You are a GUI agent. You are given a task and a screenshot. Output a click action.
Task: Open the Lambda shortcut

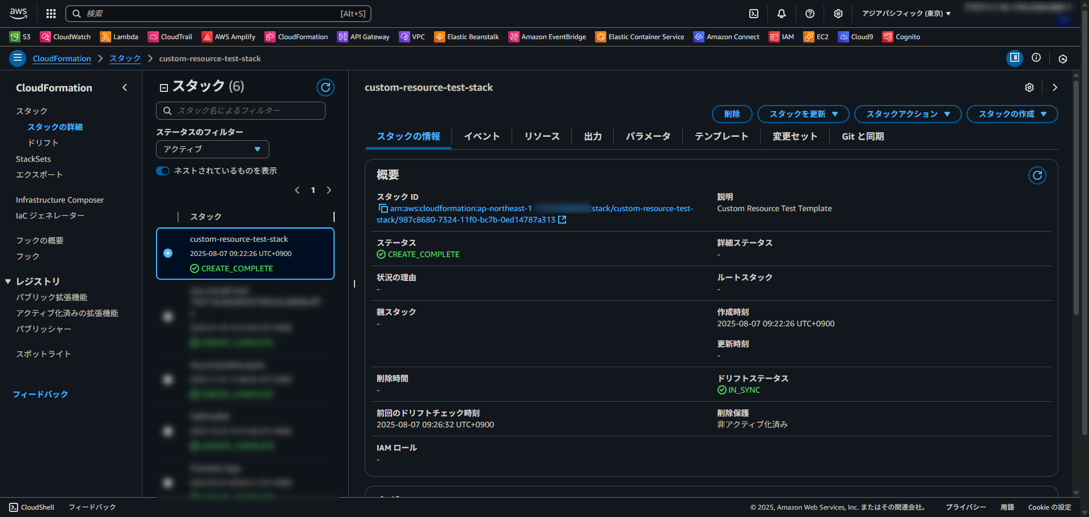(119, 37)
